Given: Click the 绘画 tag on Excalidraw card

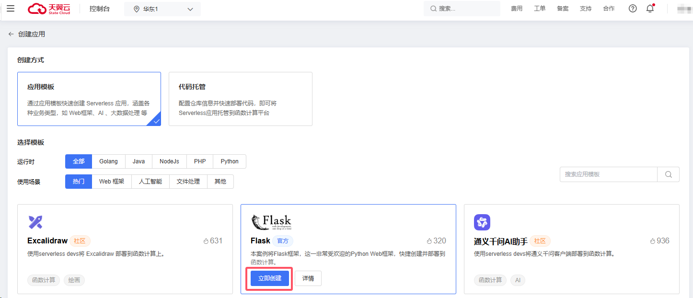Looking at the screenshot, I should 74,280.
